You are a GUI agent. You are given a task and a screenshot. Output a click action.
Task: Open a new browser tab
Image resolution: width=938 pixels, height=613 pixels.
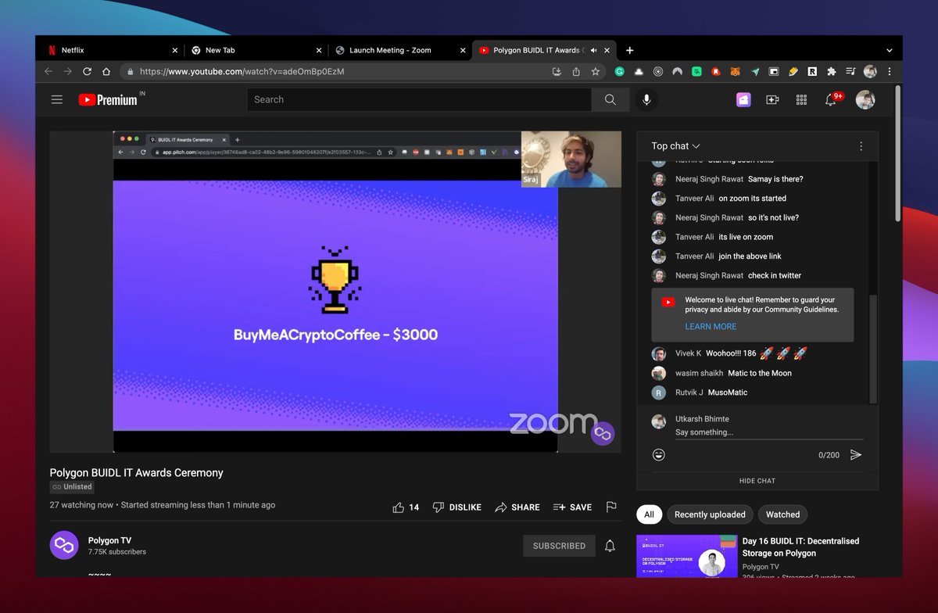pos(630,50)
